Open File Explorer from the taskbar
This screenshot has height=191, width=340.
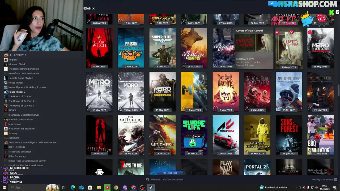click(99, 188)
